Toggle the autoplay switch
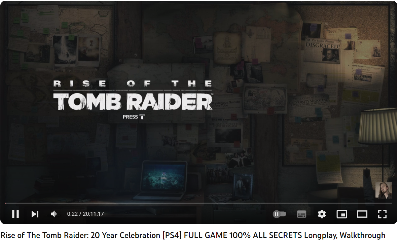Viewport: 397px width, 242px height. point(280,214)
